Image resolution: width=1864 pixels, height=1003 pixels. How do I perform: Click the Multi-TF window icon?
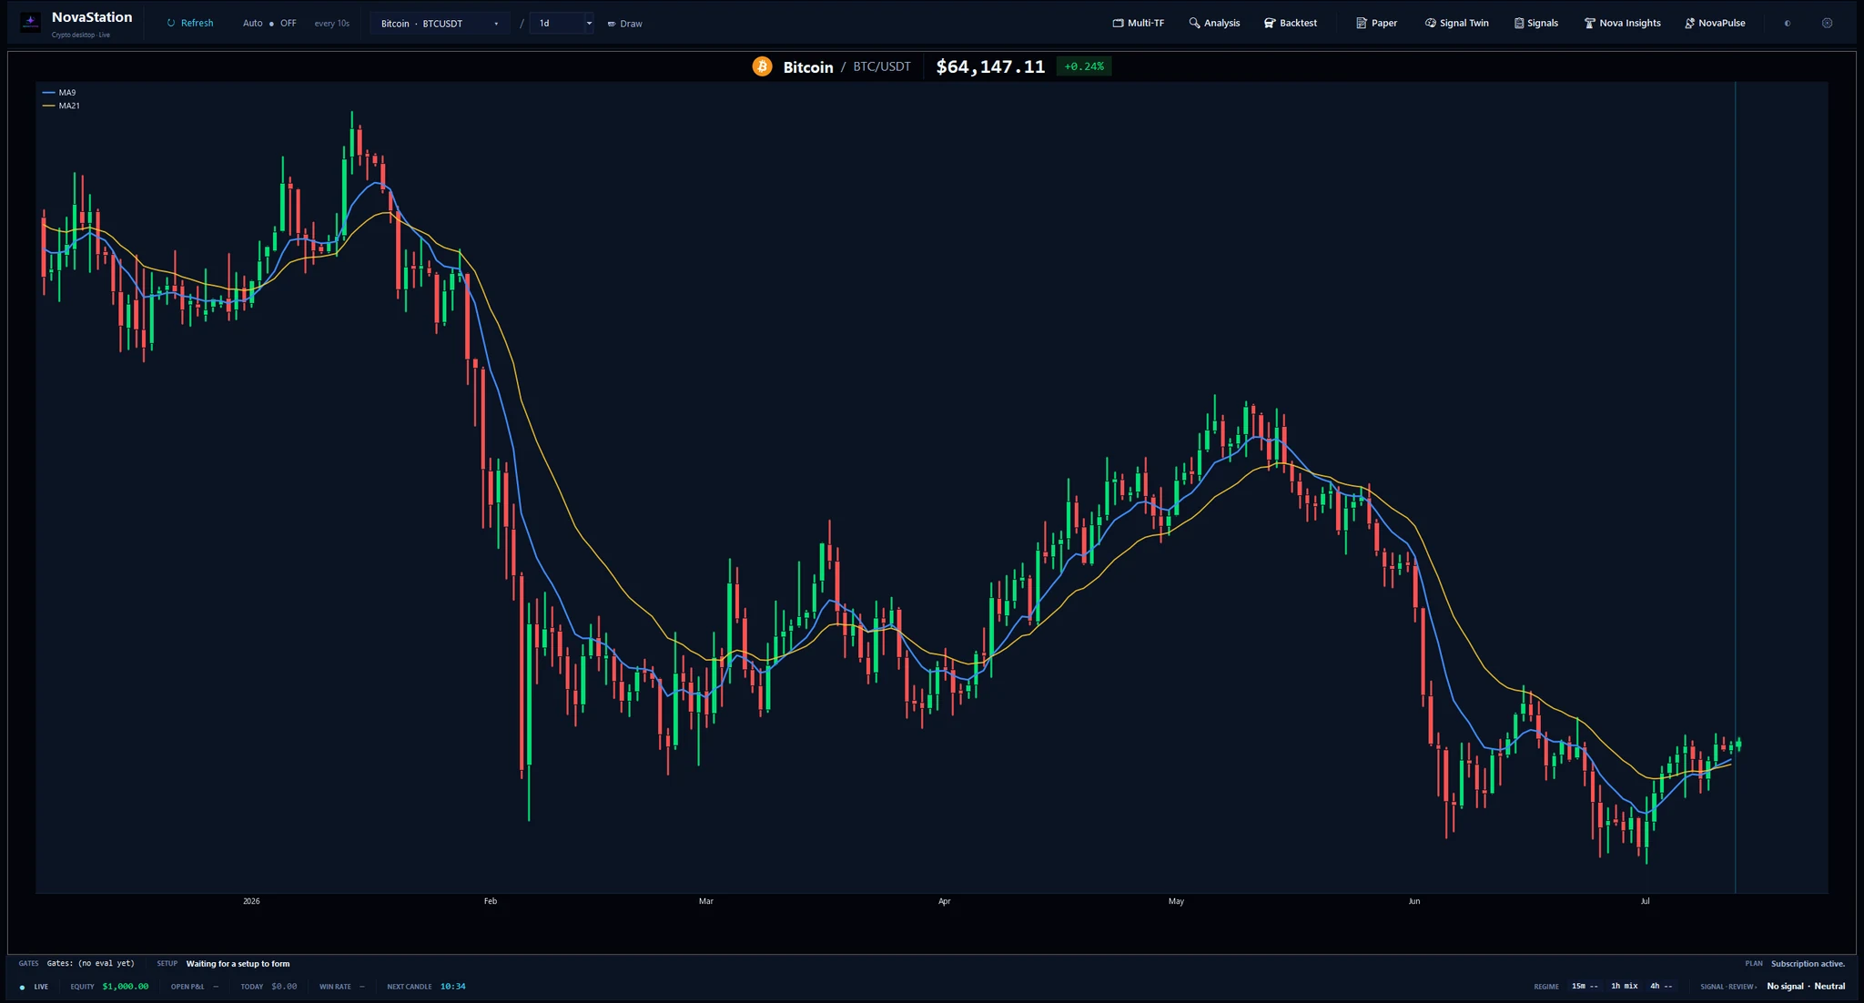(1118, 24)
